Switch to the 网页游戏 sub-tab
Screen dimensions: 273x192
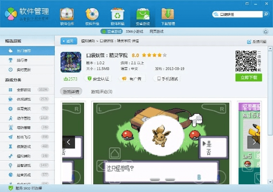[157, 32]
